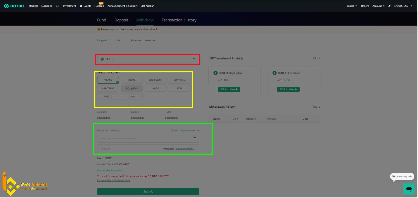The image size is (418, 198).
Task: Click the download app icon in header
Action: coord(390,6)
